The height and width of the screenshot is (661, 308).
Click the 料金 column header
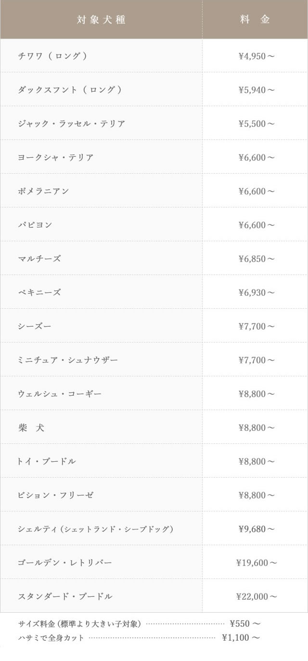[x=255, y=20]
